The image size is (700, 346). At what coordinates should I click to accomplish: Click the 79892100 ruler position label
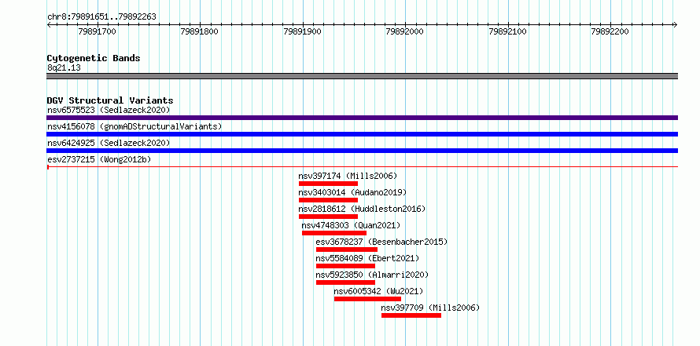click(507, 31)
